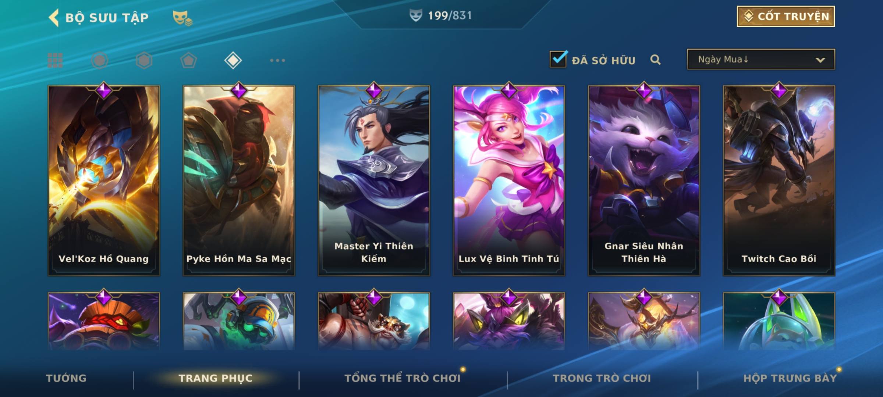This screenshot has width=883, height=397.
Task: Click the Cốt Truyện button
Action: pos(786,16)
